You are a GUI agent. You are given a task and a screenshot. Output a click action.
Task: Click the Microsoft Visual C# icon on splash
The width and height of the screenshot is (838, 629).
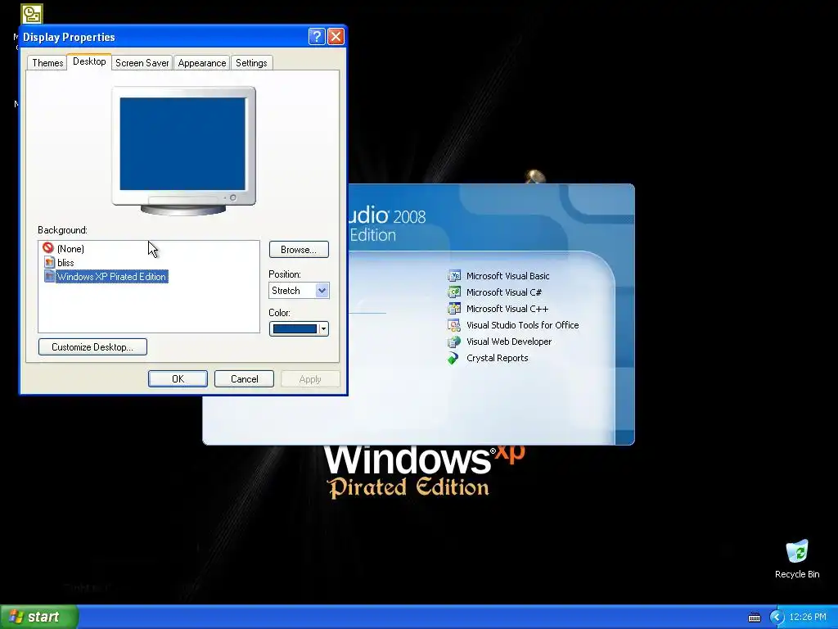click(x=453, y=292)
